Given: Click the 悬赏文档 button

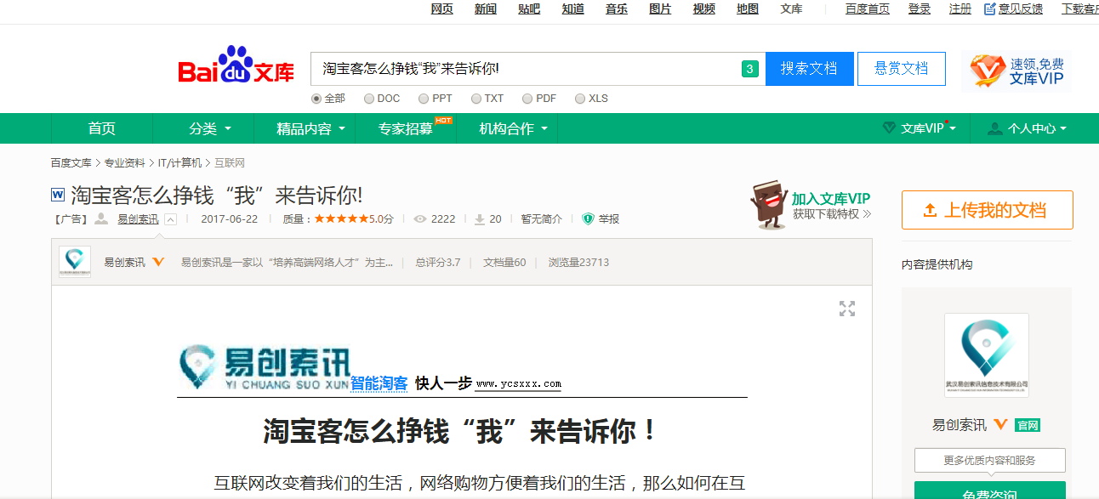Looking at the screenshot, I should coord(902,69).
